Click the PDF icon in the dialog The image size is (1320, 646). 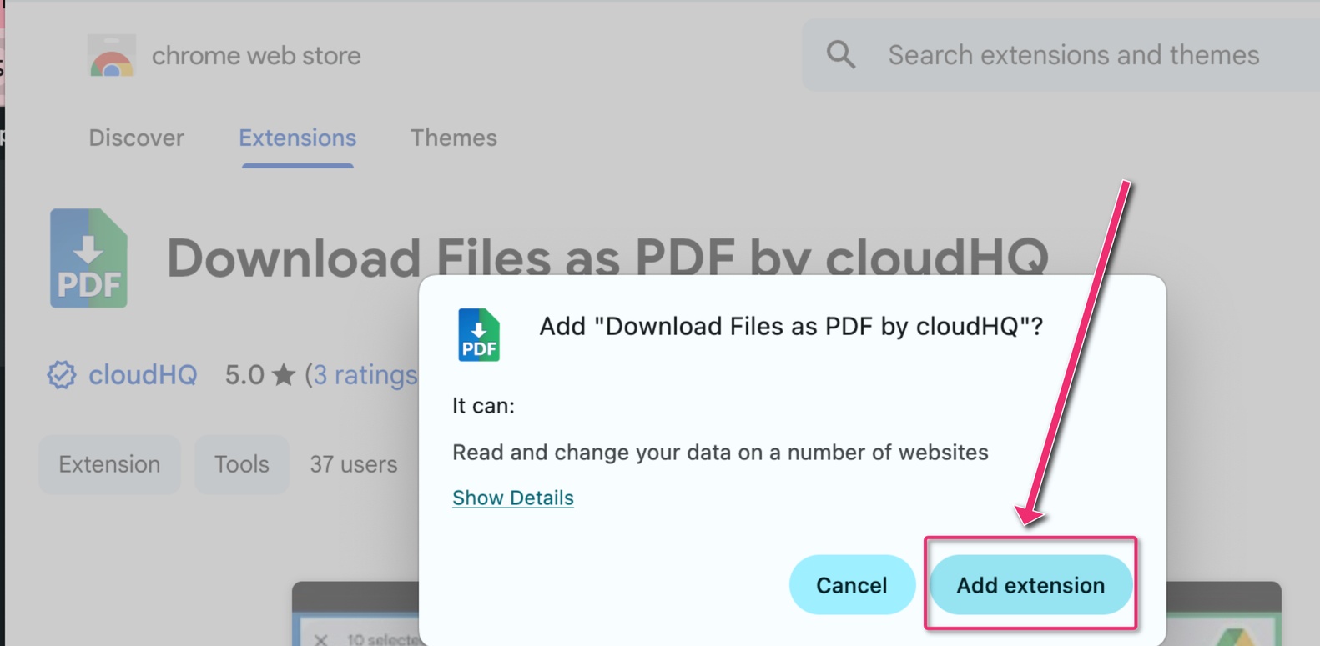click(x=479, y=335)
